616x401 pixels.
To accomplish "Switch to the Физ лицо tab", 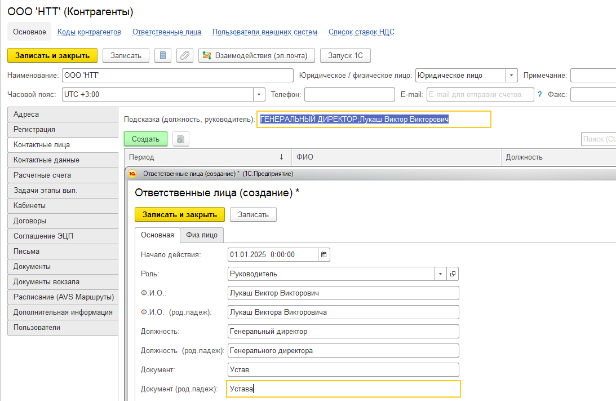I will pyautogui.click(x=201, y=235).
